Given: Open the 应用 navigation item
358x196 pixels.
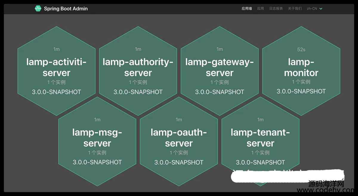Looking at the screenshot, I should point(261,9).
